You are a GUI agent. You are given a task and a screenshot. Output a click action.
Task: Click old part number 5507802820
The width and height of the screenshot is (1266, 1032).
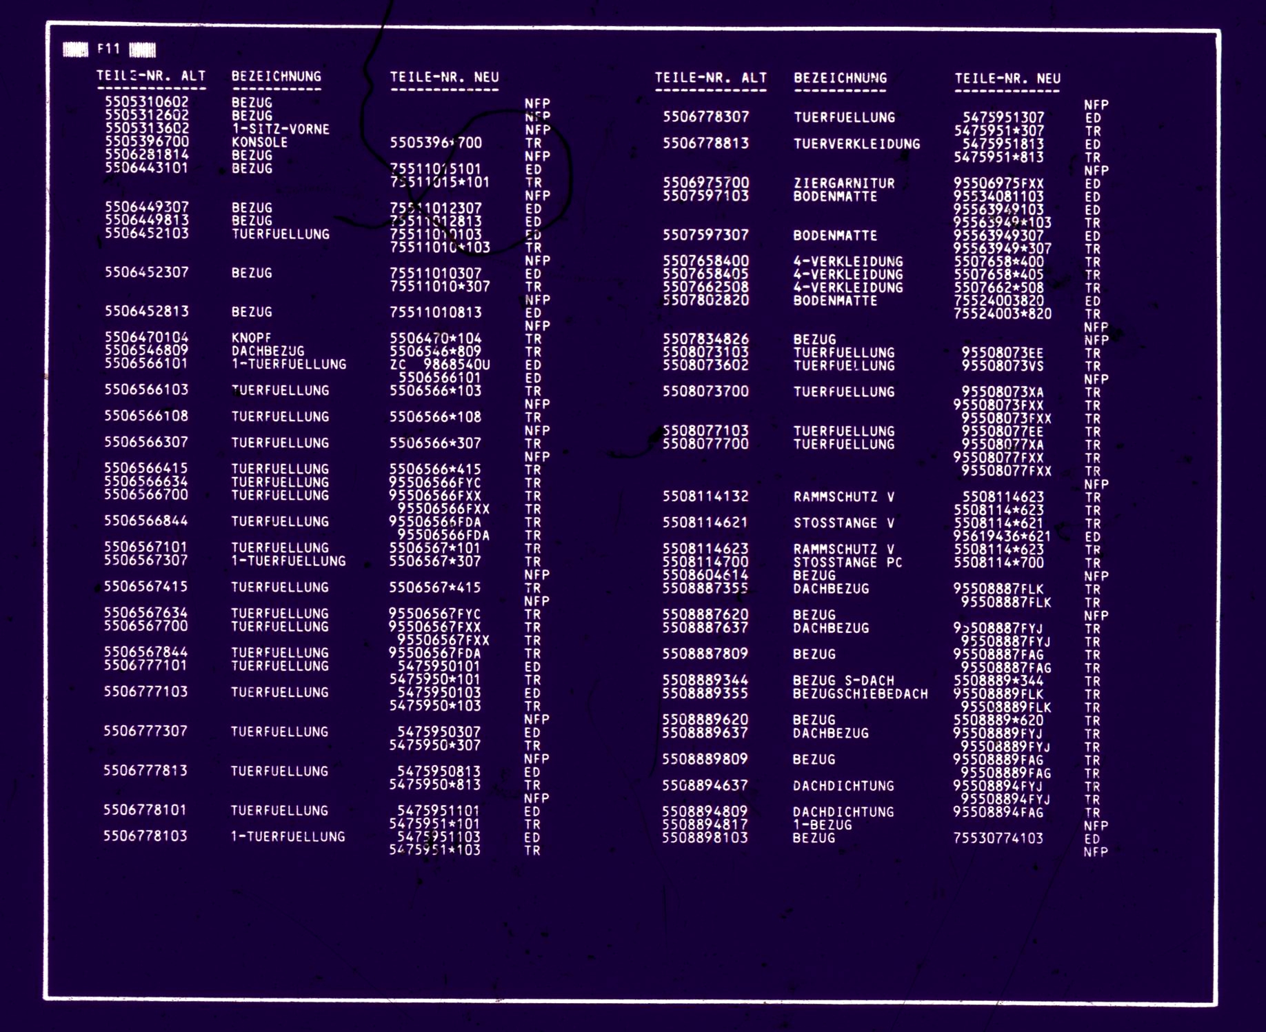pyautogui.click(x=706, y=301)
